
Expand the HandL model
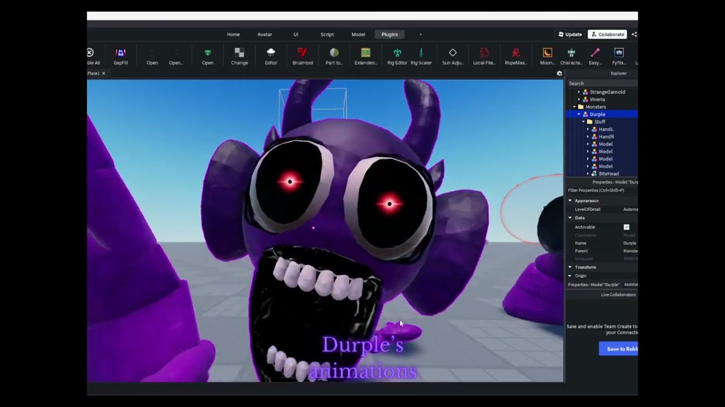(588, 129)
